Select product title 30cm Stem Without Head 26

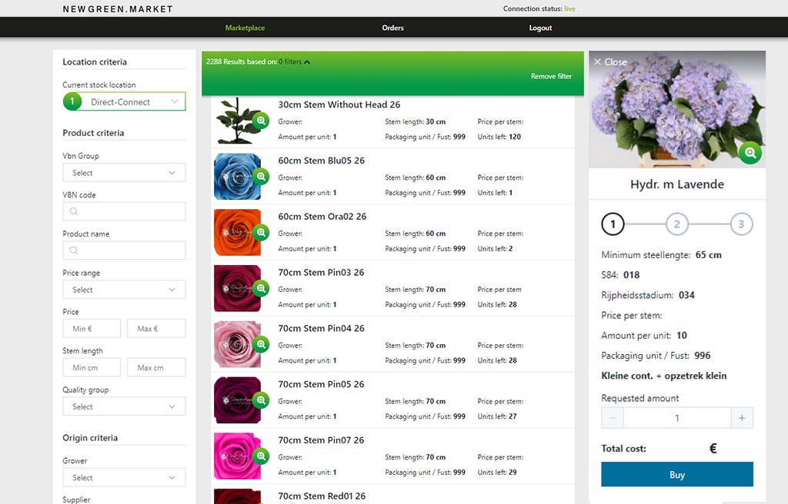pyautogui.click(x=339, y=104)
